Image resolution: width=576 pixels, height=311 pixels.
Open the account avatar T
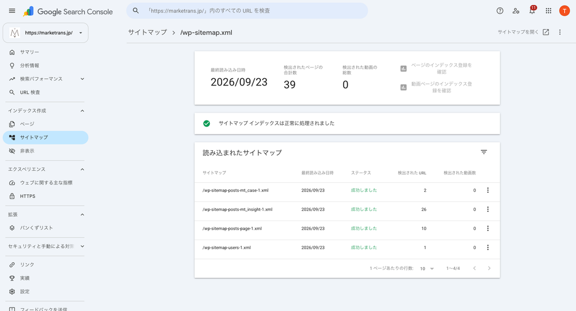(x=564, y=11)
